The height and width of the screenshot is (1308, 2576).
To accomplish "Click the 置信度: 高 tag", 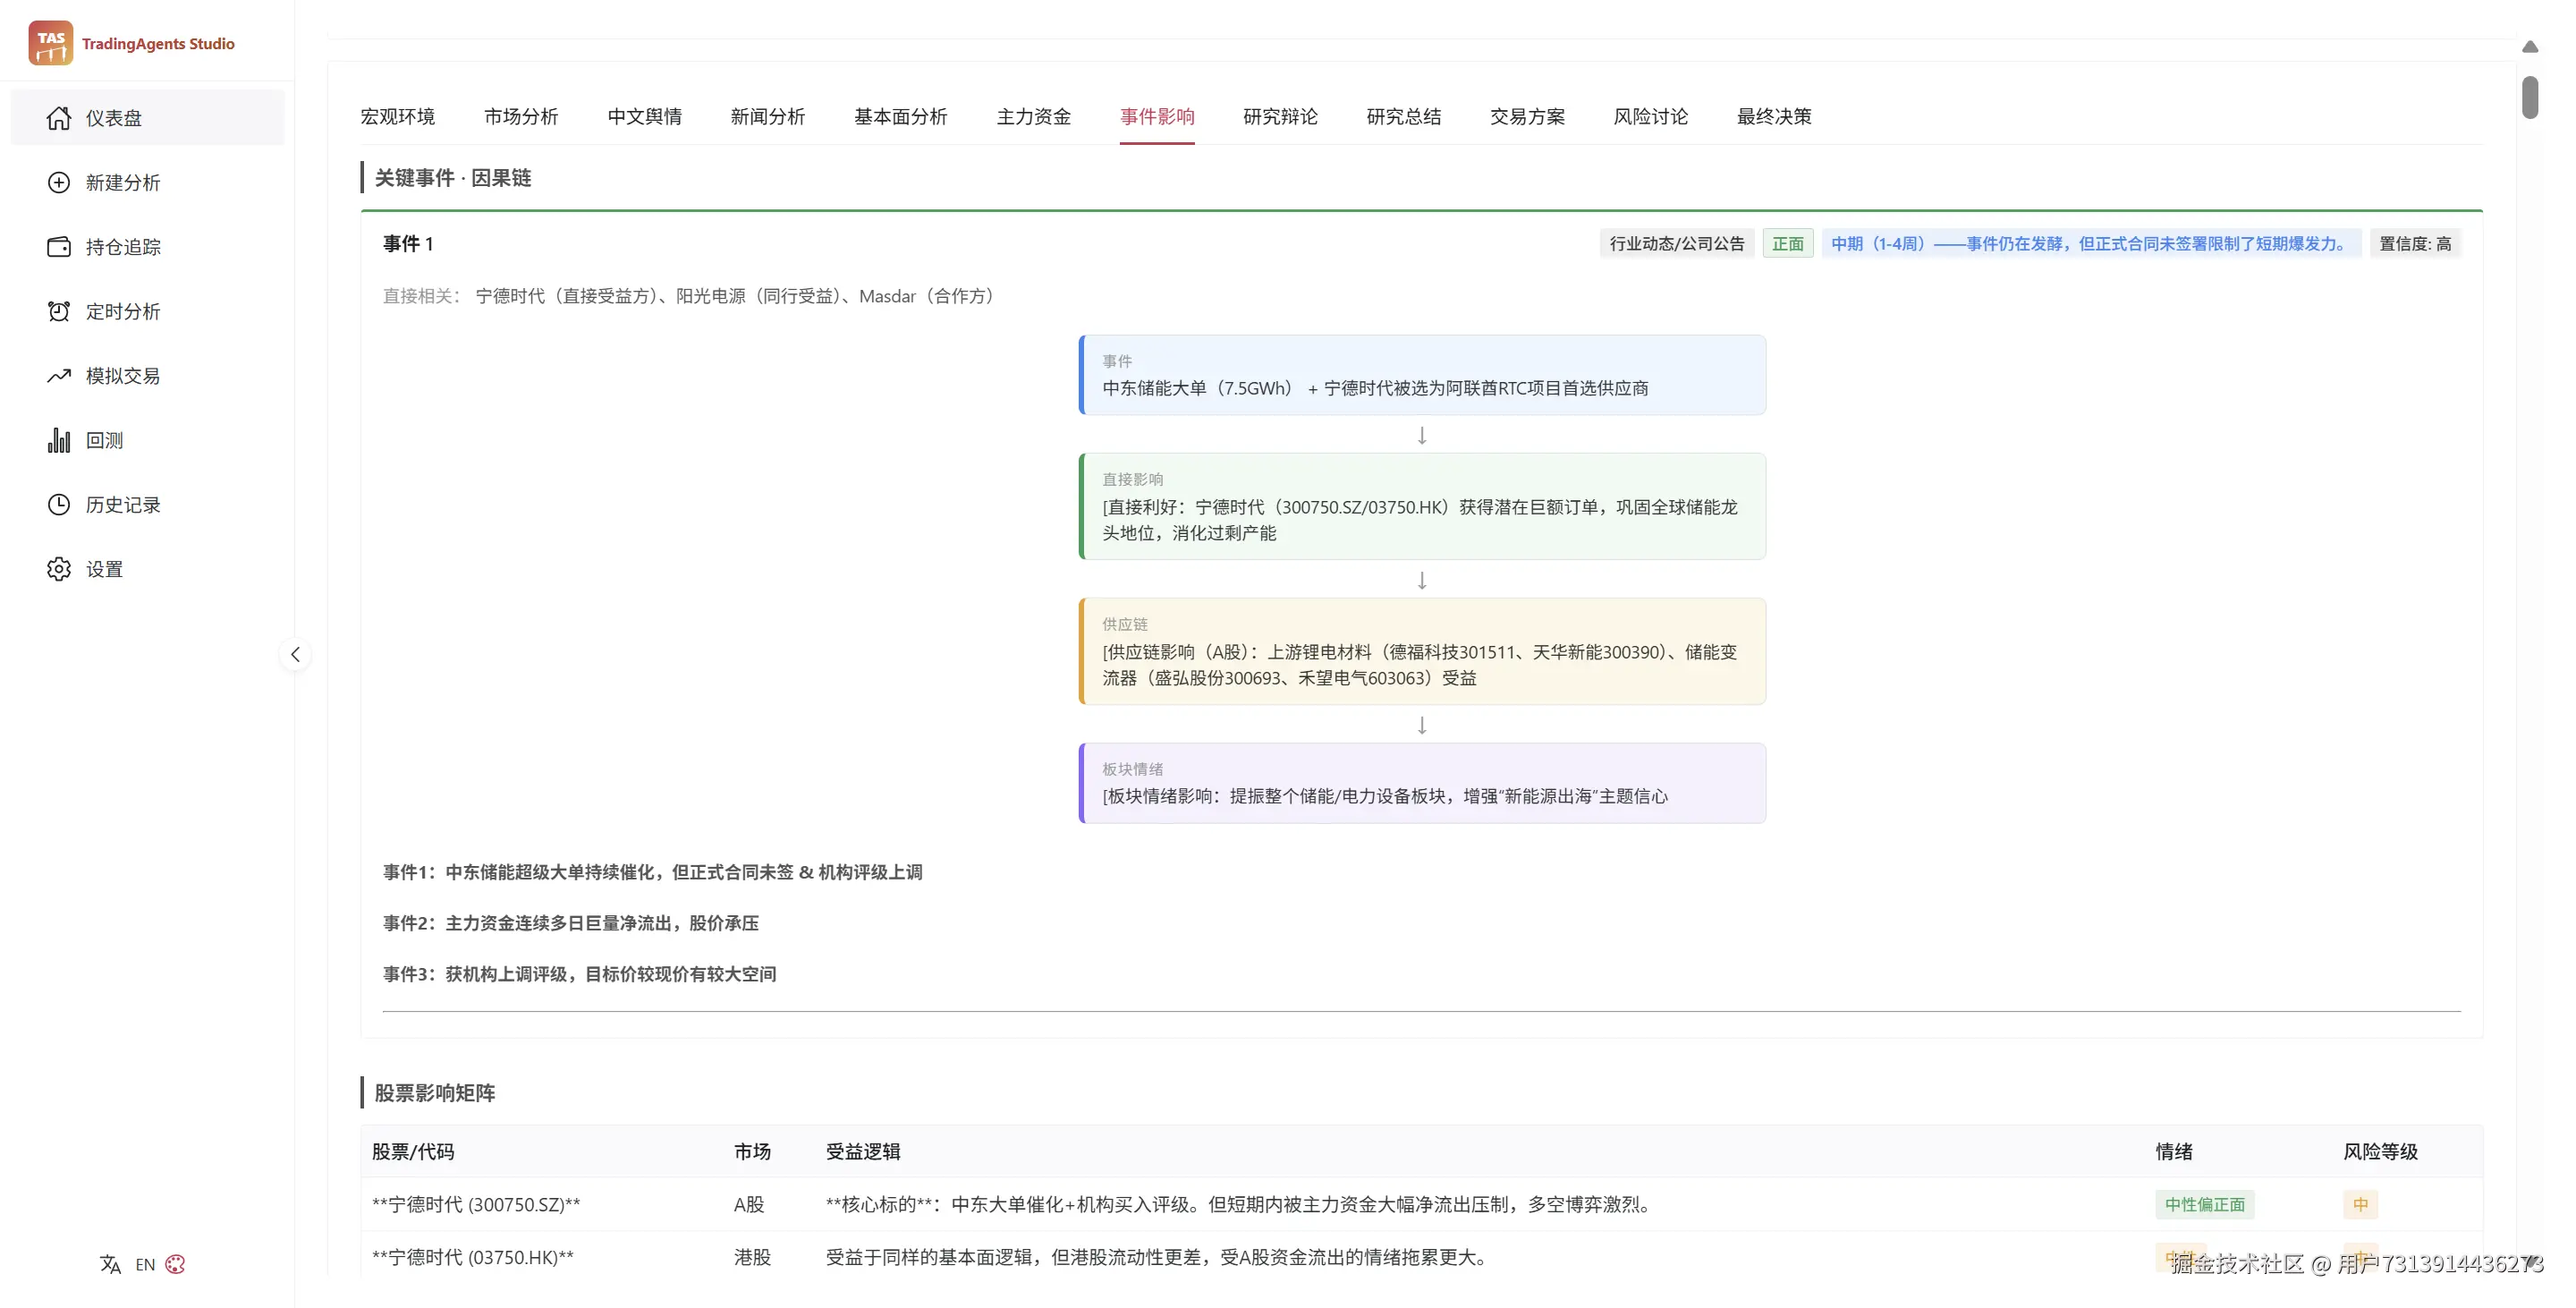I will pos(2415,243).
